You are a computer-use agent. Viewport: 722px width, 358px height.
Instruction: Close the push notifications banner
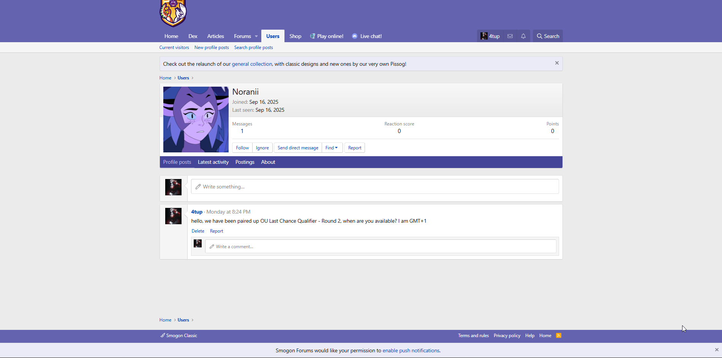(716, 350)
